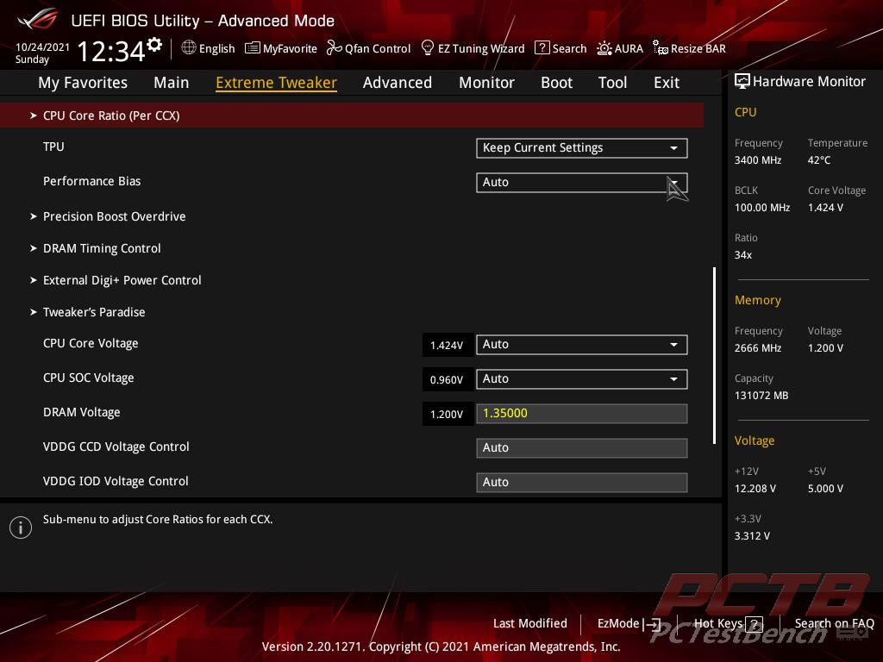Viewport: 883px width, 662px height.
Task: Toggle Resize BAR label
Action: coord(698,49)
